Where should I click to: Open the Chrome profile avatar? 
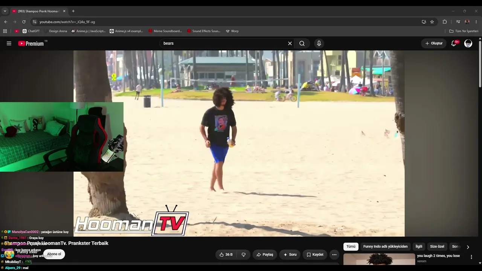click(x=467, y=22)
